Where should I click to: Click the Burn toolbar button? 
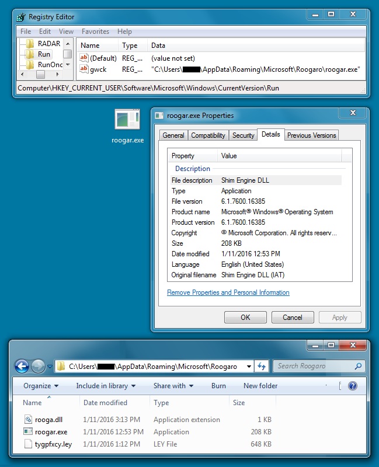click(218, 386)
